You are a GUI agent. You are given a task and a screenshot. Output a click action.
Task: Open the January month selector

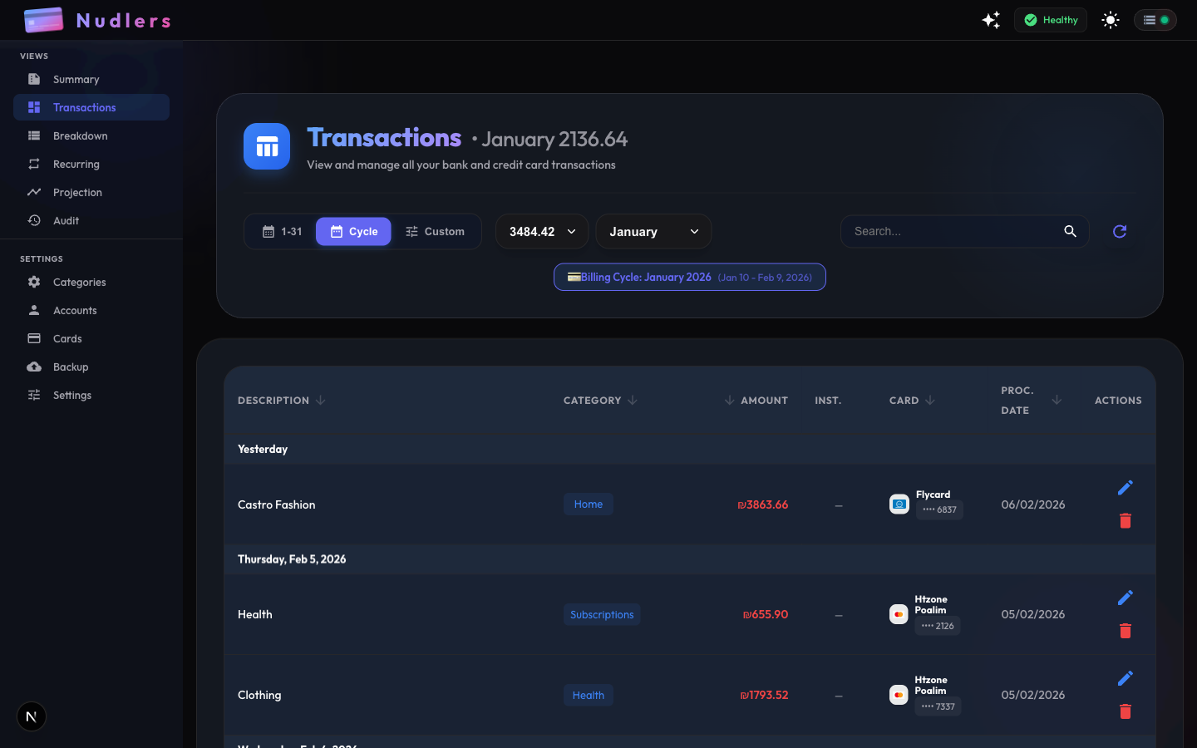pos(653,231)
